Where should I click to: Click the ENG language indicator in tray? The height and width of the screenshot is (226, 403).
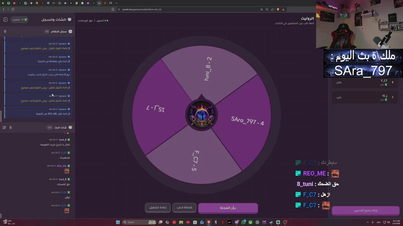(x=378, y=222)
